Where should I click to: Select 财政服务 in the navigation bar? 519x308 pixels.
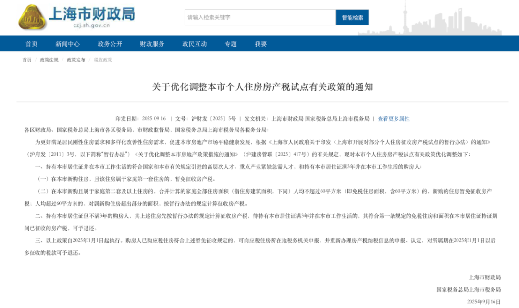(x=152, y=44)
